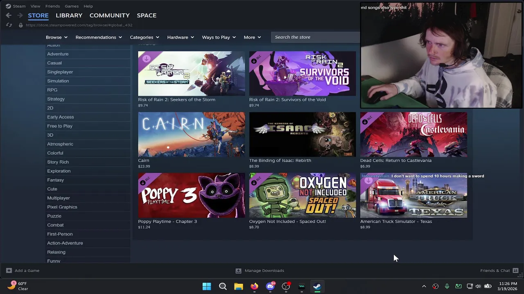524x294 pixels.
Task: Click the page reload icon
Action: (x=9, y=25)
